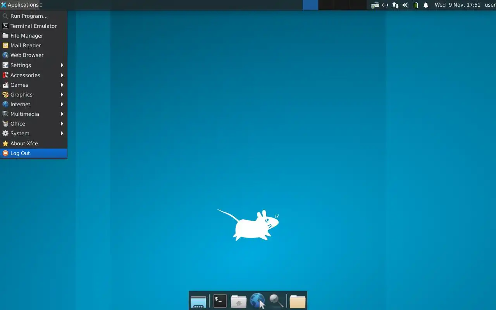This screenshot has width=496, height=310.
Task: Click the up-down arrows network icon
Action: [396, 5]
